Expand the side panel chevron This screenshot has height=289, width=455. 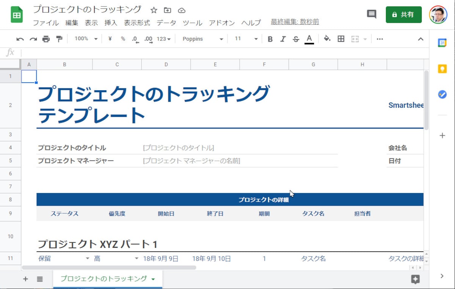pyautogui.click(x=442, y=276)
